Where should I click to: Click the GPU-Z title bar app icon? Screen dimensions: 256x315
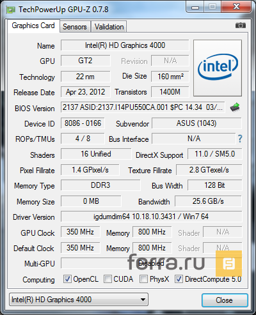(x=11, y=10)
